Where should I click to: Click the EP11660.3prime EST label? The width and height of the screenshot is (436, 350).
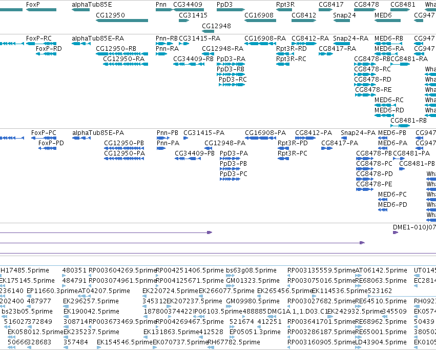[x=52, y=290]
